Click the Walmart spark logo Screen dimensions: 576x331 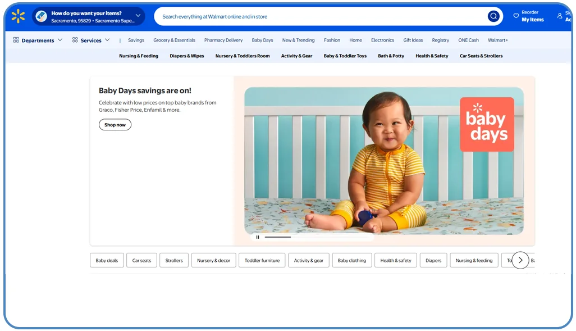click(18, 16)
